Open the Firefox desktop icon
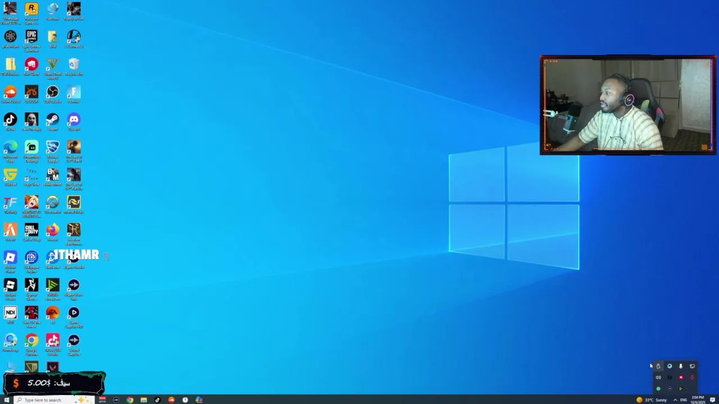Viewport: 719px width, 404px height. [53, 232]
